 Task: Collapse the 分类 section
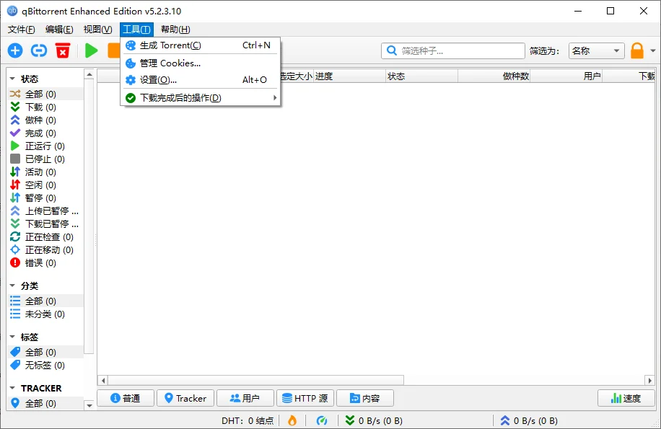(13, 286)
